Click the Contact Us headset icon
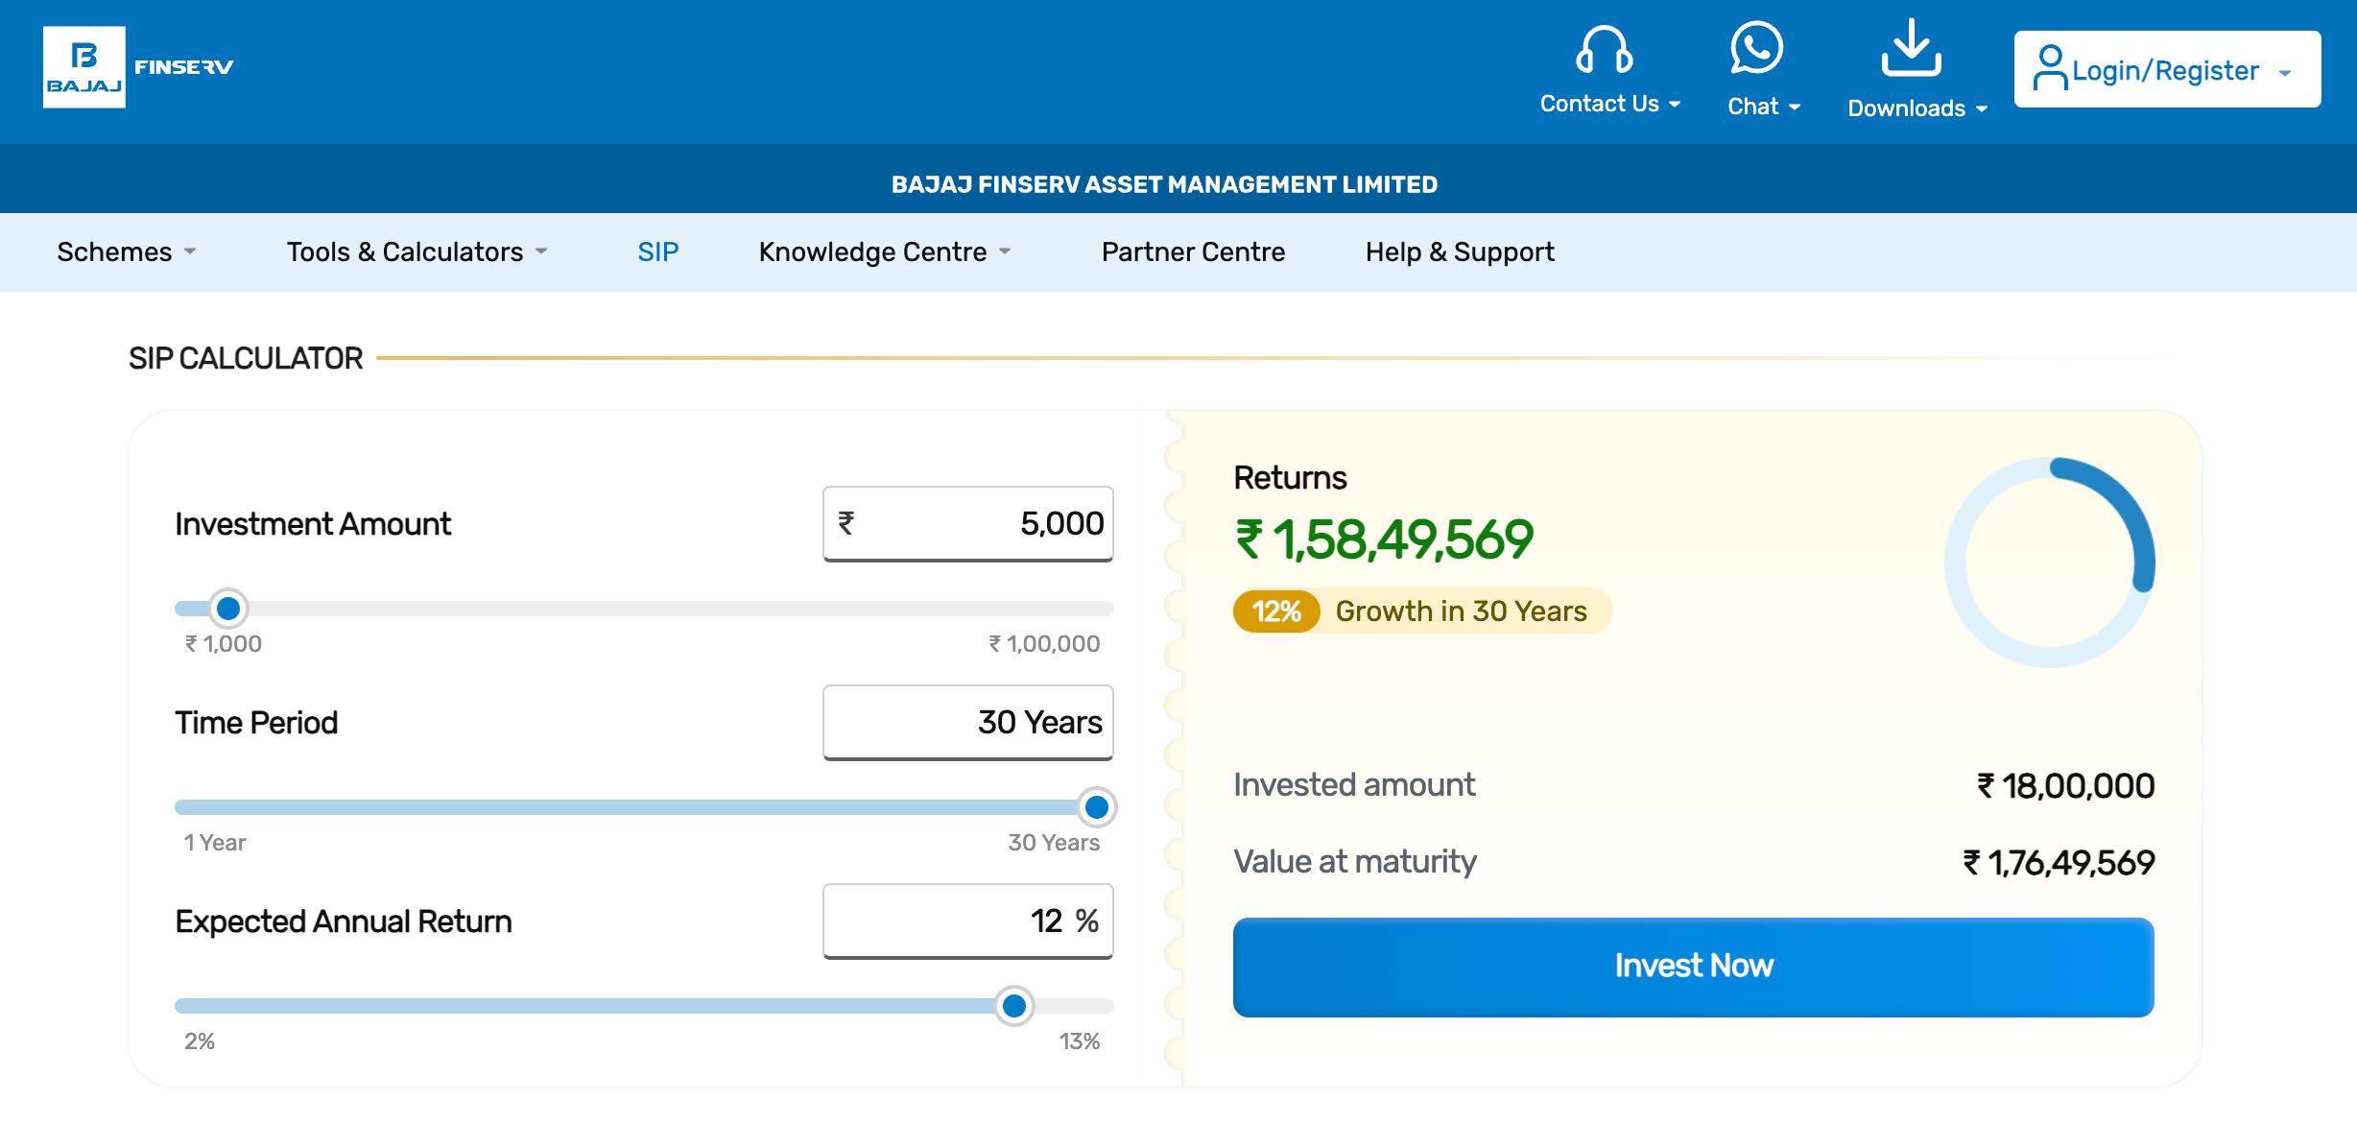Image resolution: width=2357 pixels, height=1125 pixels. [1604, 50]
